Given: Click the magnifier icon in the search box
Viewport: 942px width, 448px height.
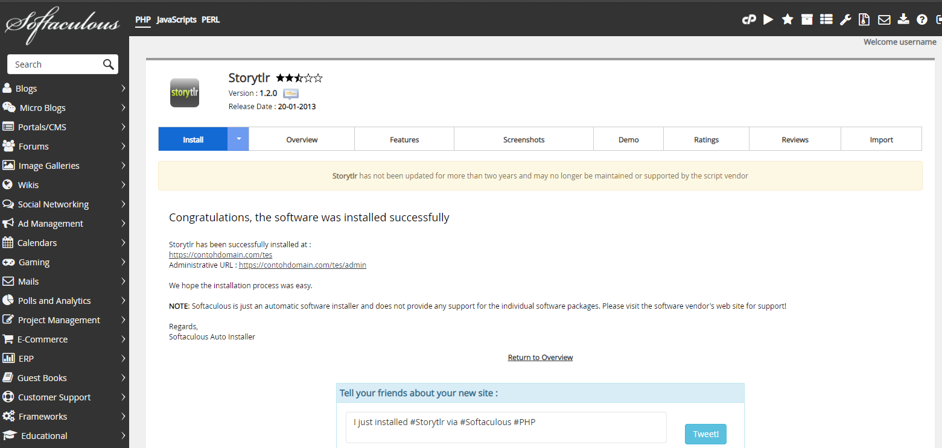Looking at the screenshot, I should 109,65.
